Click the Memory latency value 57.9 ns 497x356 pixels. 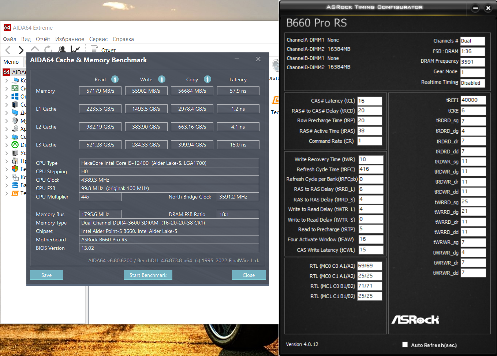(238, 91)
